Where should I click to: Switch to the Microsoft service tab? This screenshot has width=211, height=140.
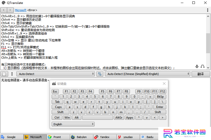pyautogui.click(x=35, y=137)
